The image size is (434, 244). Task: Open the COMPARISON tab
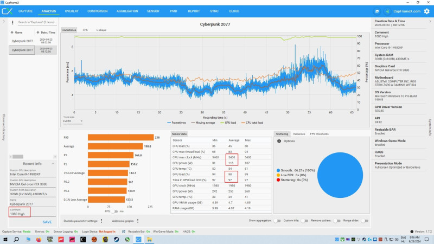coord(98,11)
